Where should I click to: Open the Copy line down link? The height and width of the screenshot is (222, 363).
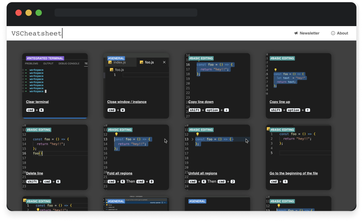click(x=201, y=102)
